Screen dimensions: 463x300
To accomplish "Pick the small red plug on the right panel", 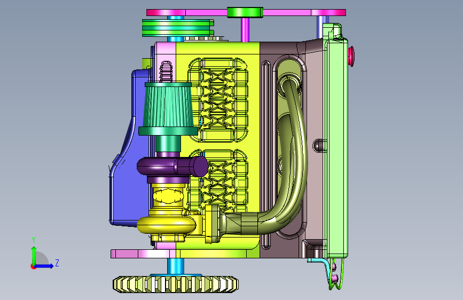I will tap(351, 56).
